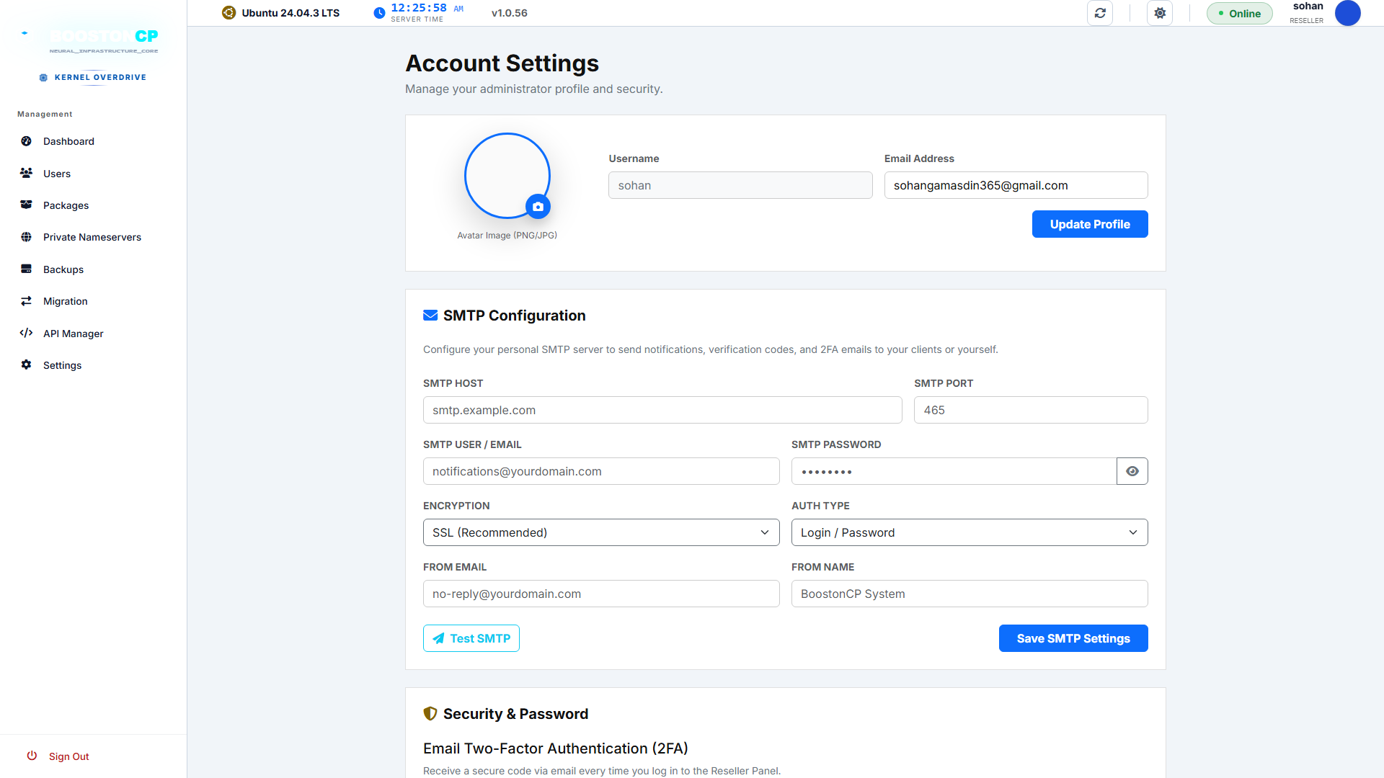This screenshot has width=1384, height=778.
Task: Click the Users group icon
Action: 27,173
